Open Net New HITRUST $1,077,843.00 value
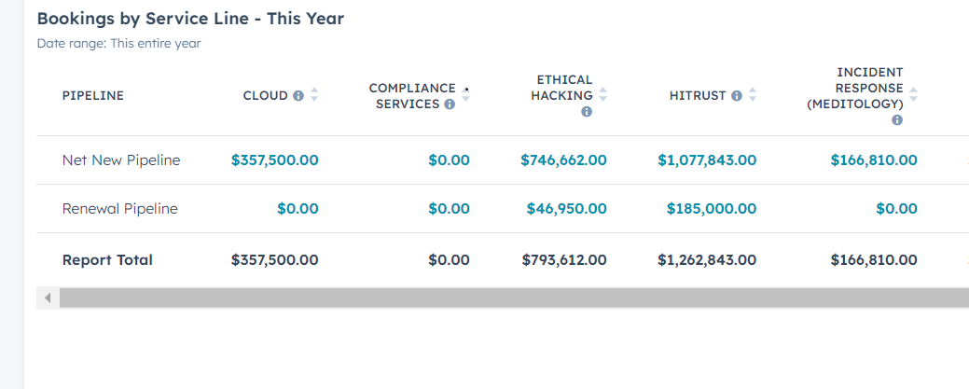 [707, 160]
